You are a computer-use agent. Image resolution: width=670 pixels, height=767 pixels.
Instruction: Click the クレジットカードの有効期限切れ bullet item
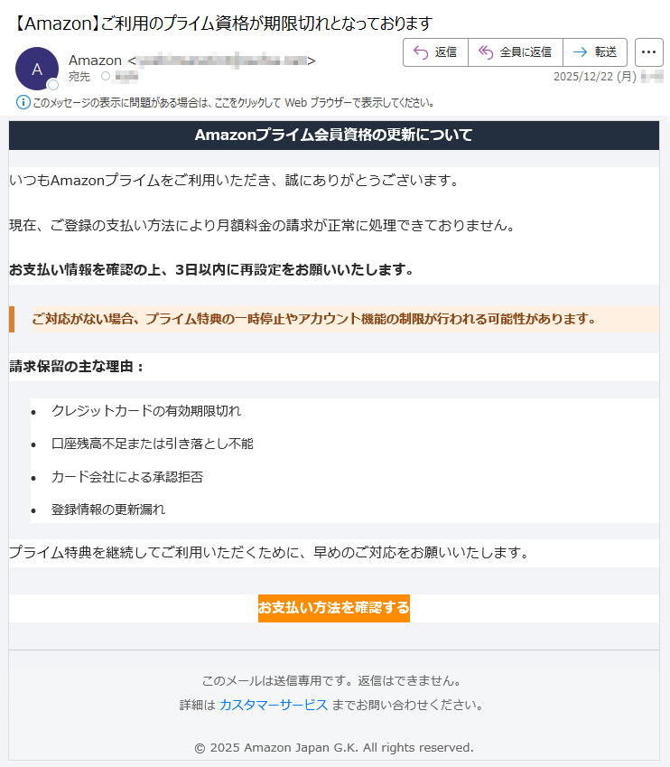(146, 411)
